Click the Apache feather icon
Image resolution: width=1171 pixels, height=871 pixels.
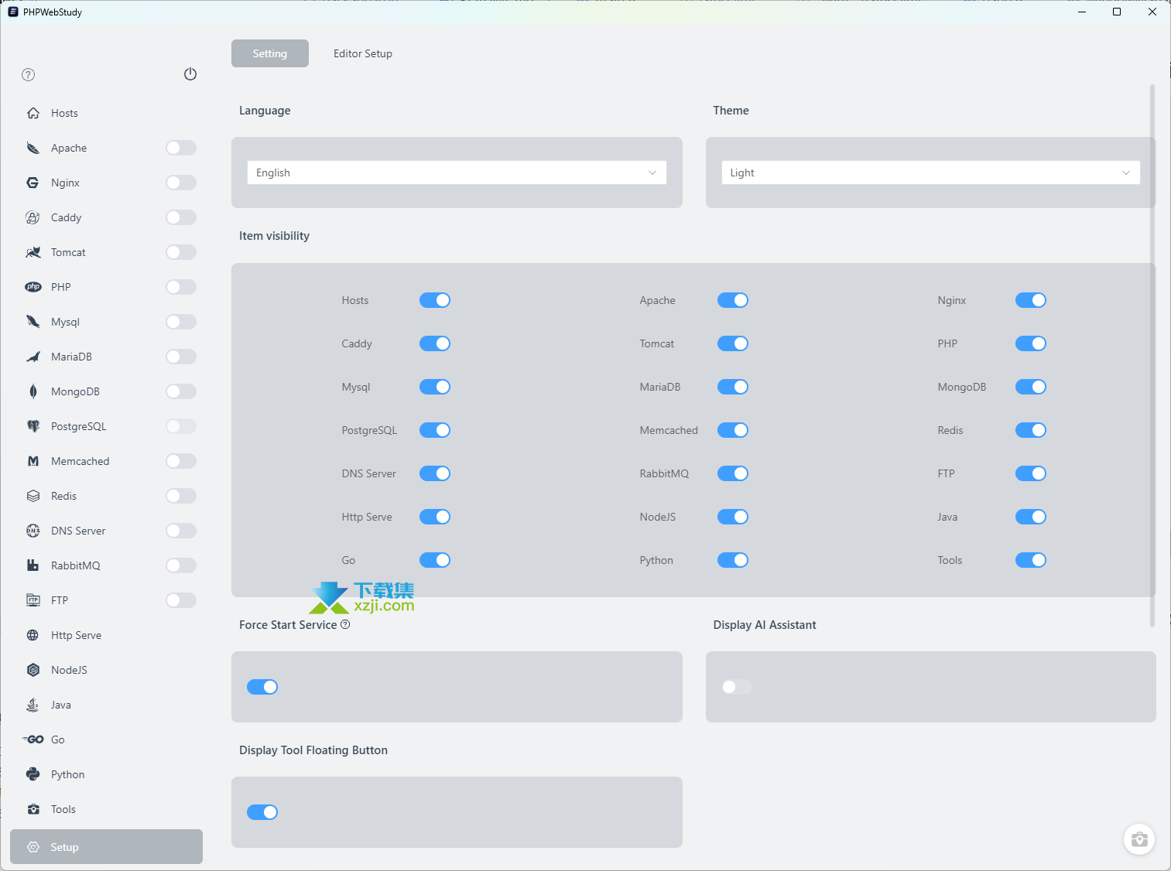pyautogui.click(x=33, y=148)
